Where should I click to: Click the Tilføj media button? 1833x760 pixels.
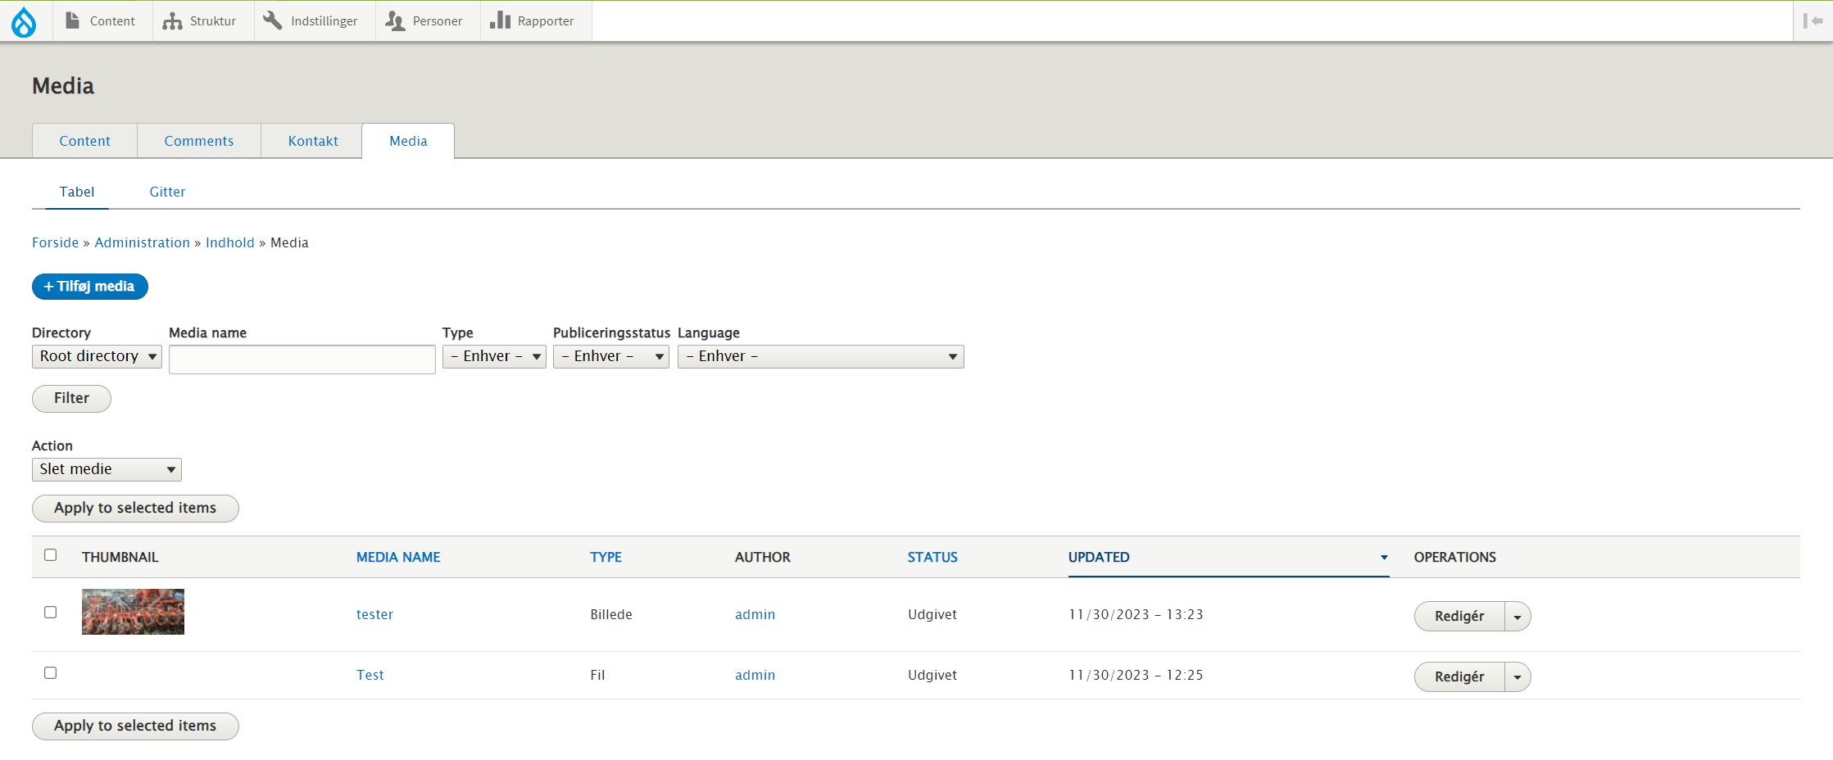click(x=90, y=287)
